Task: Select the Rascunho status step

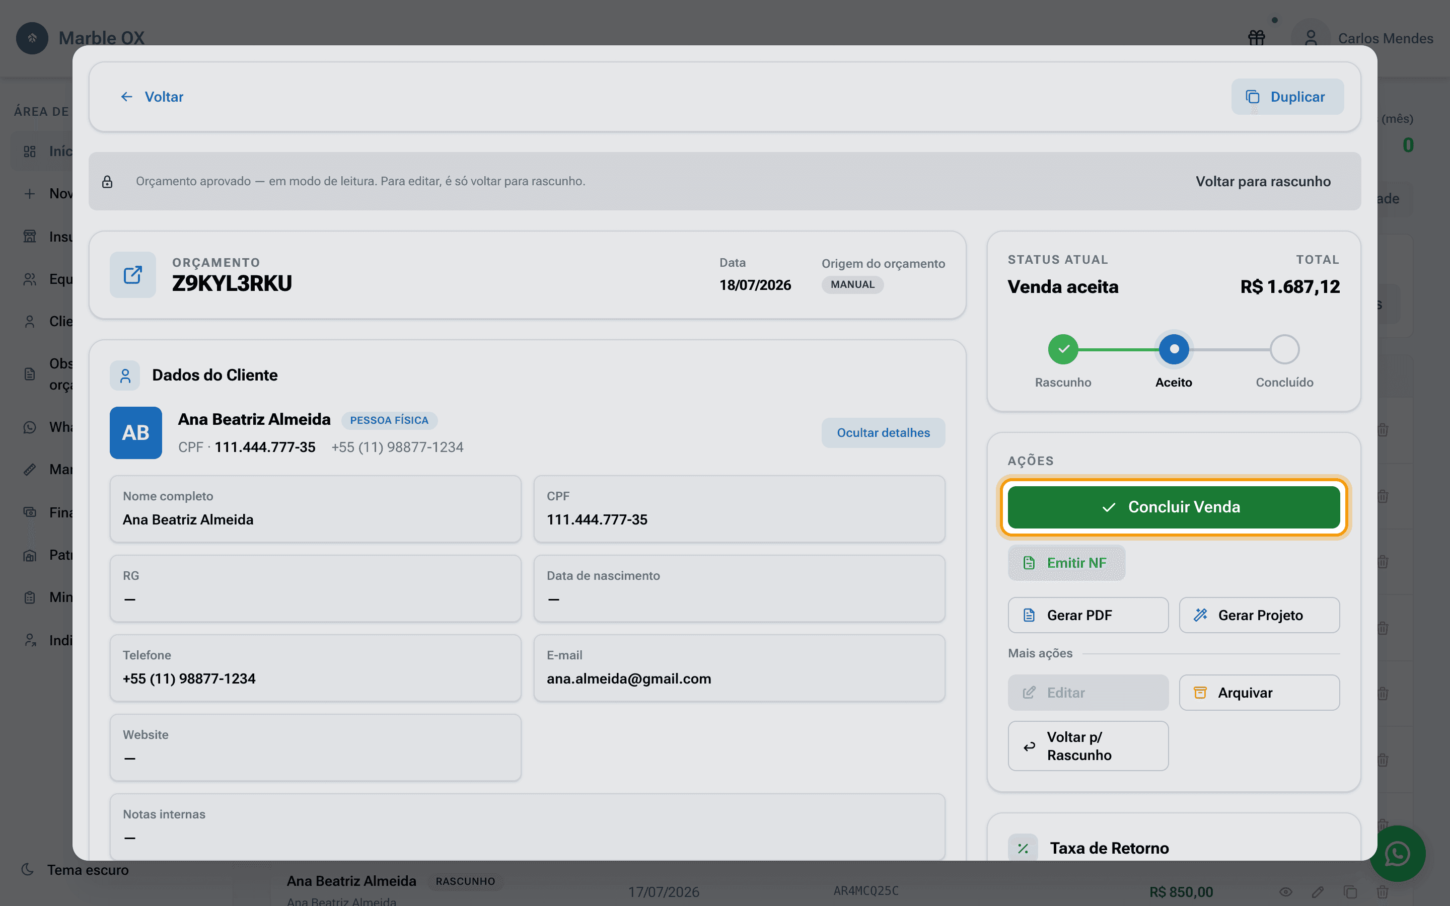Action: [x=1063, y=349]
